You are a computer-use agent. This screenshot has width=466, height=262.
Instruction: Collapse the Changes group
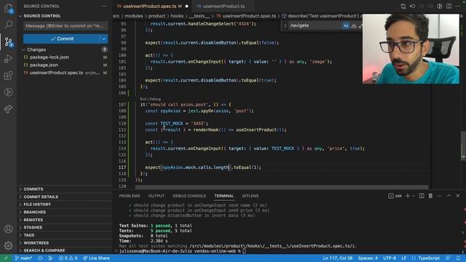click(x=23, y=49)
